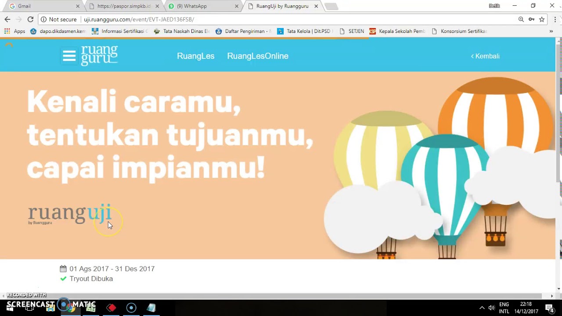Screen dimensions: 562x316
Task: Click the browser Forward arrow
Action: coord(18,19)
